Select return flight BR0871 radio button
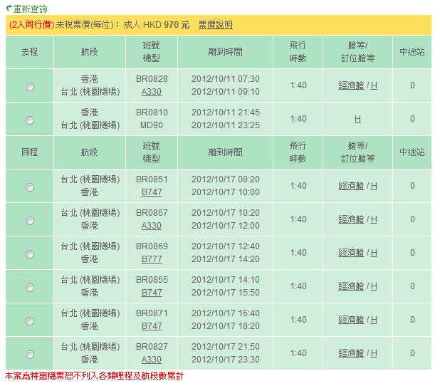The image size is (440, 386). click(x=29, y=320)
